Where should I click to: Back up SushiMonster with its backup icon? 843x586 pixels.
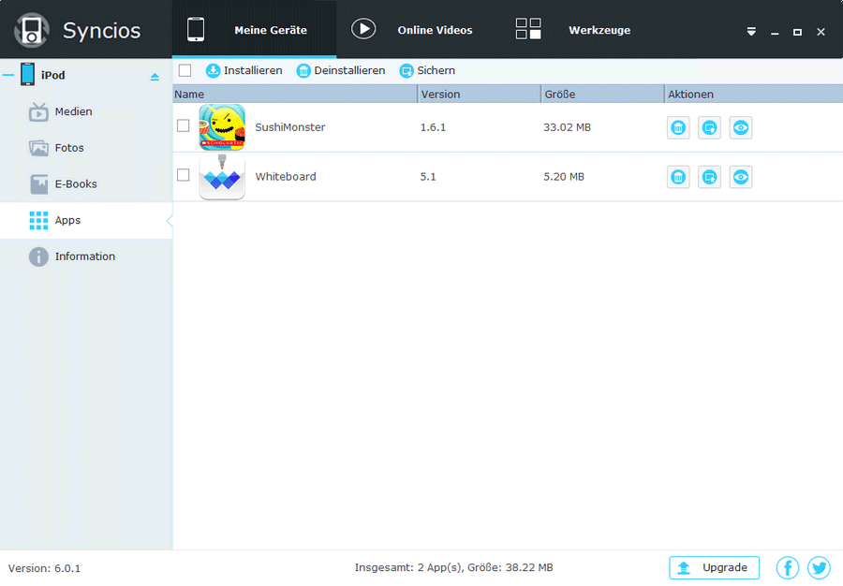(710, 128)
